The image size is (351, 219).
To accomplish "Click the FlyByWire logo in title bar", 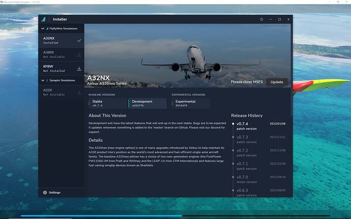I will pos(44,19).
